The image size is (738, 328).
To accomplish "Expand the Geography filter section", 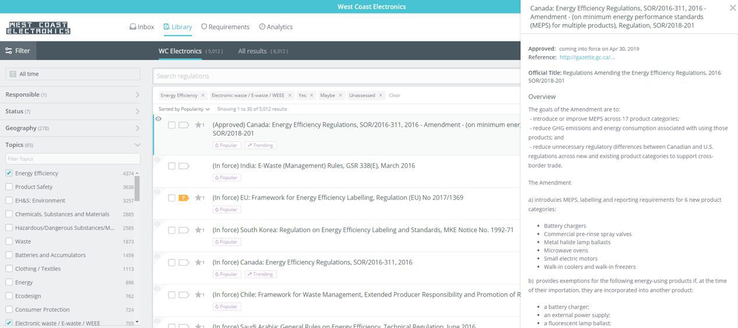I will (73, 128).
